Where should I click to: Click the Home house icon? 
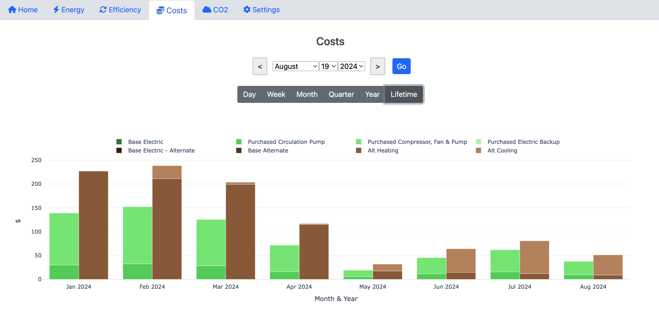12,10
